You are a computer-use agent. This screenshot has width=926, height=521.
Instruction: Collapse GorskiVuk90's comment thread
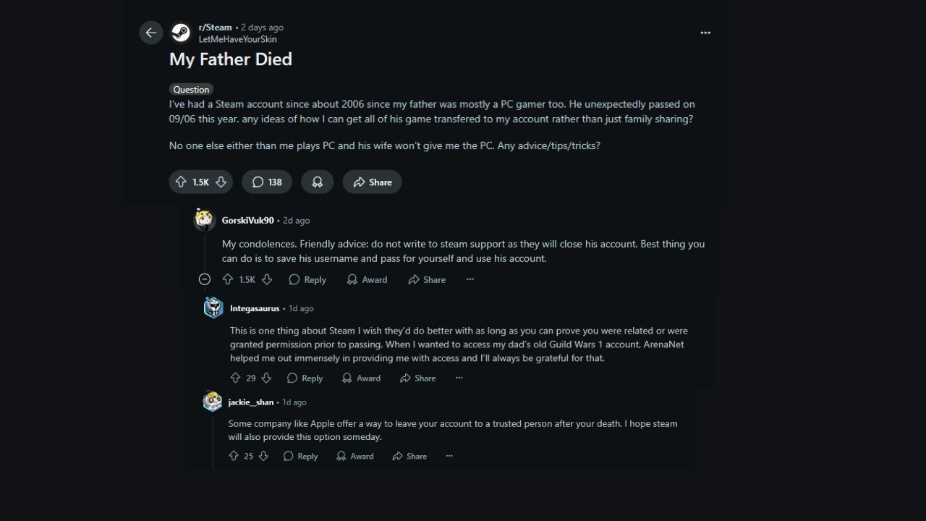coord(205,279)
